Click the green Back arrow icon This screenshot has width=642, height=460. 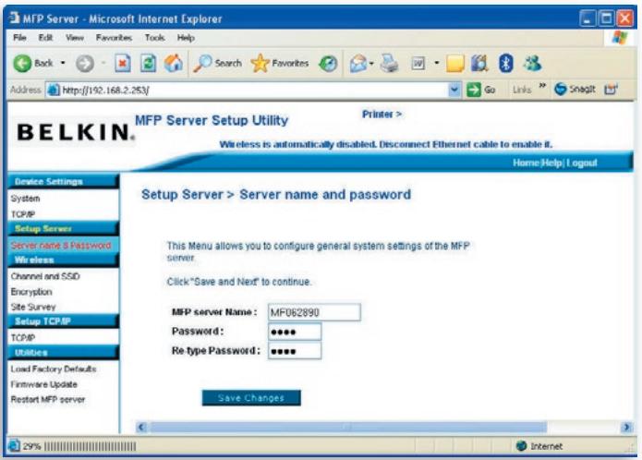pos(22,64)
